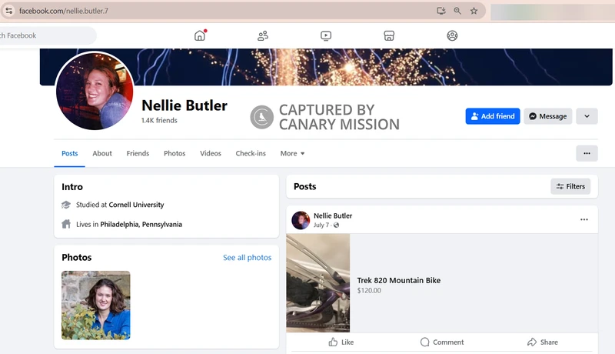Open the Friends icon in top navigation
The image size is (615, 354).
(x=263, y=35)
